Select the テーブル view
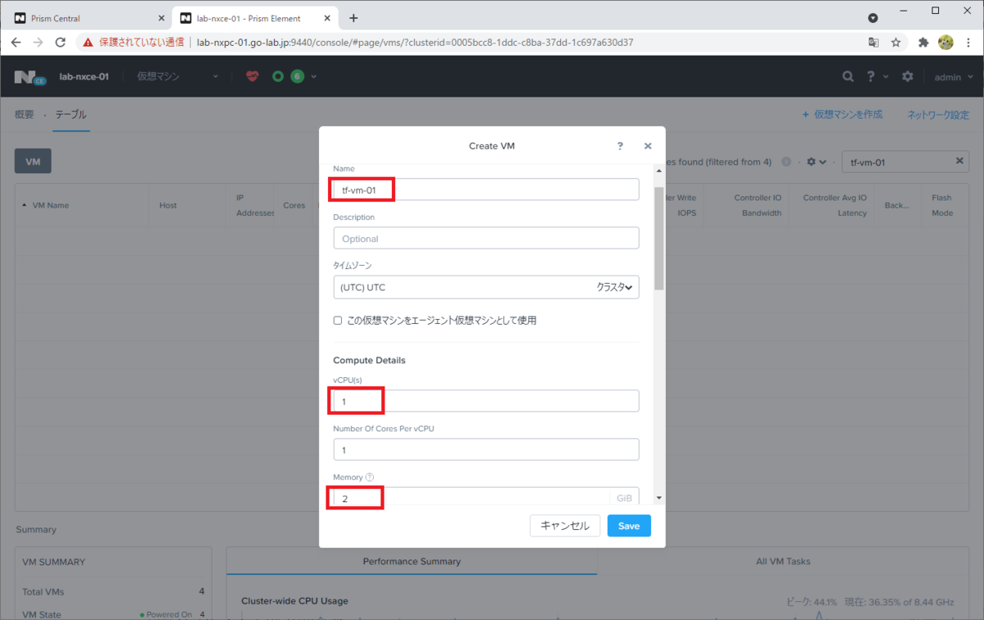Screen dimensions: 984x620 coord(71,115)
